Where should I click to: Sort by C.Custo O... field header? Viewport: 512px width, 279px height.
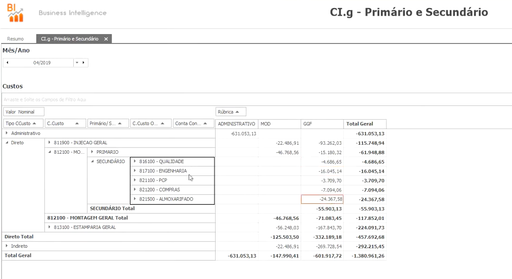click(x=151, y=123)
